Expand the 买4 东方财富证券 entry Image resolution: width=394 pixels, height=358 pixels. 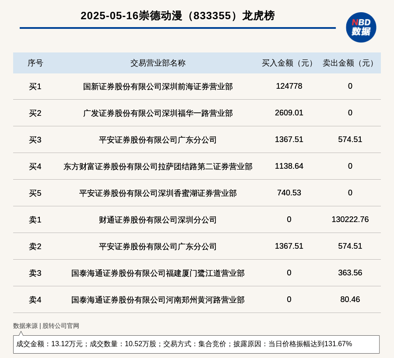coord(158,166)
